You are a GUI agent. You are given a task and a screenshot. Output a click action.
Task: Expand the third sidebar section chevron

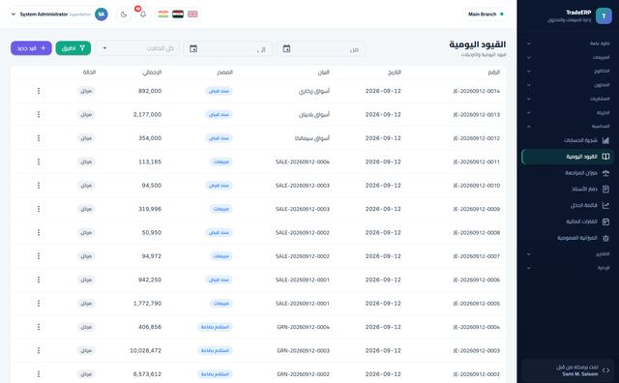(x=529, y=71)
